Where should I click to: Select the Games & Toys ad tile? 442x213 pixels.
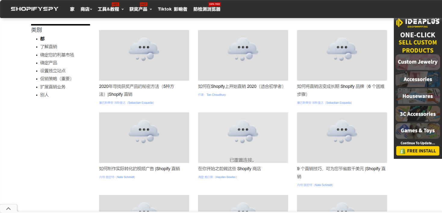[417, 131]
